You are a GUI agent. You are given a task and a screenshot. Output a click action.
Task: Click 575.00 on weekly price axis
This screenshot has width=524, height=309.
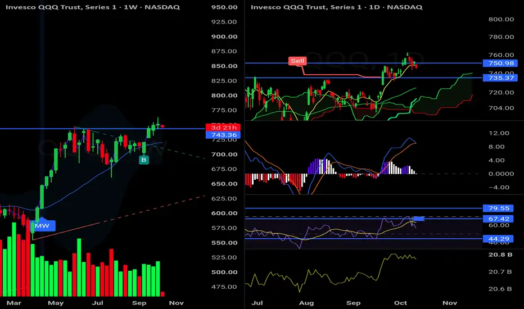tap(224, 228)
